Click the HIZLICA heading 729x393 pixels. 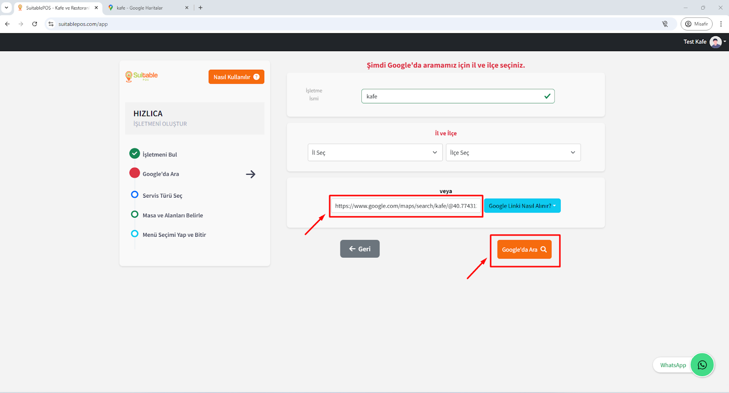(x=148, y=113)
